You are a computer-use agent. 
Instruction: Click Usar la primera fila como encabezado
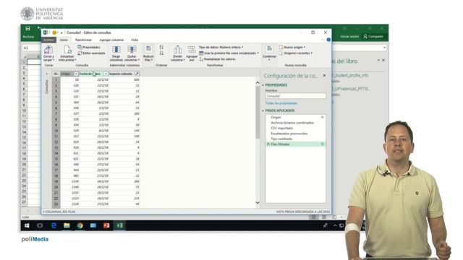tap(229, 53)
